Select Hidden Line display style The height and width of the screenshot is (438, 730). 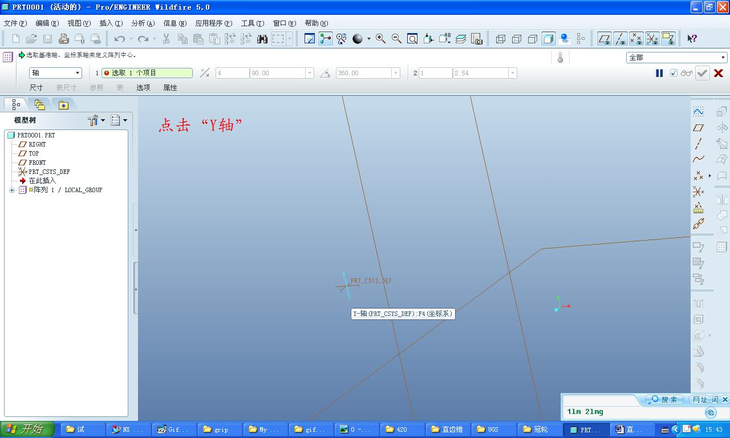(517, 39)
